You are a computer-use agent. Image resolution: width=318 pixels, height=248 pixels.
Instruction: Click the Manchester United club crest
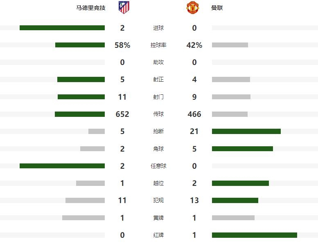(193, 7)
